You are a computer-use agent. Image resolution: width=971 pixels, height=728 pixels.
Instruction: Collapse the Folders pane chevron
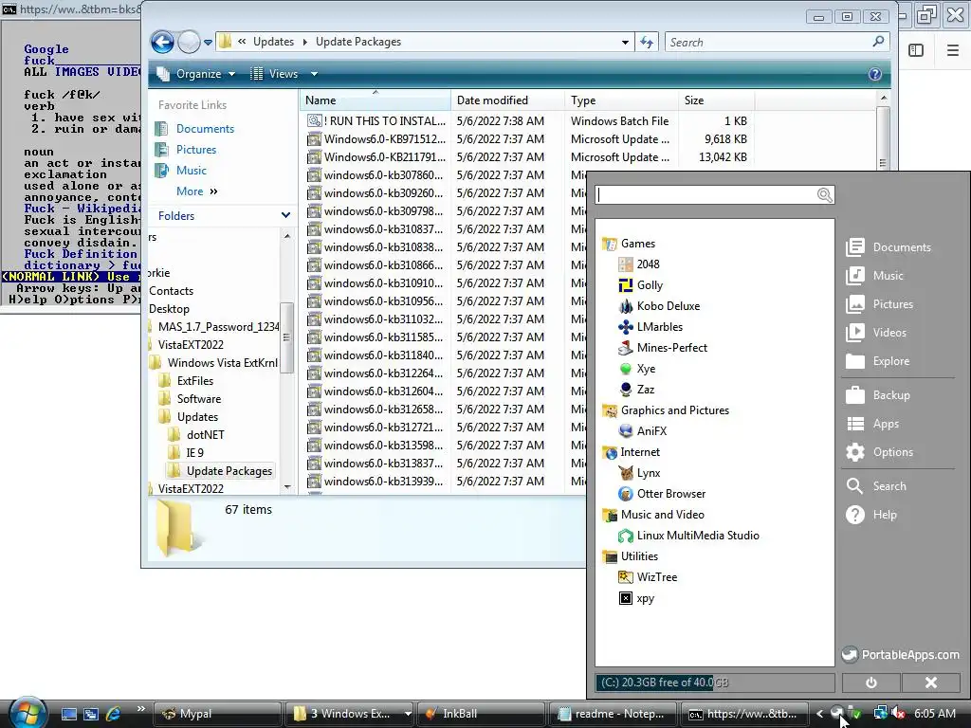[285, 215]
